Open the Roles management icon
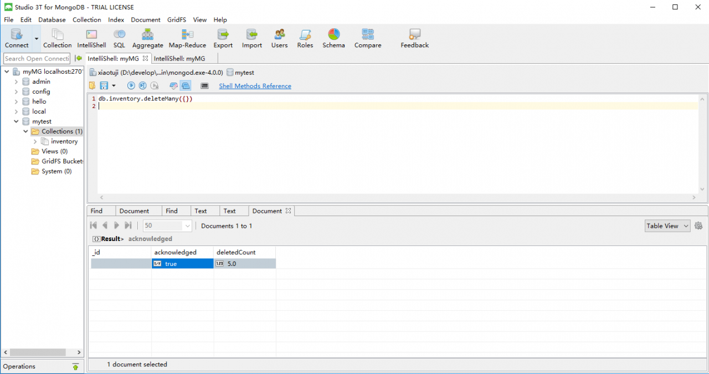The width and height of the screenshot is (709, 374). [305, 38]
